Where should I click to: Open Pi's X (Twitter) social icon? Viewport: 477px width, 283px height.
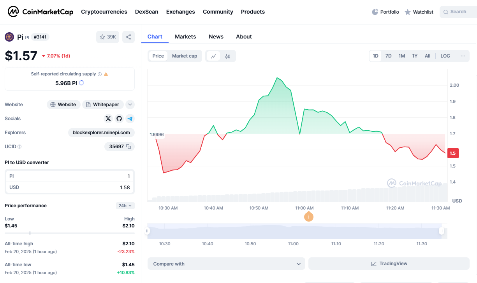pos(108,119)
